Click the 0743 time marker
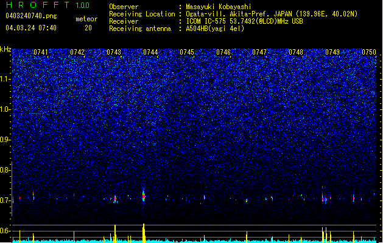 pos(114,52)
